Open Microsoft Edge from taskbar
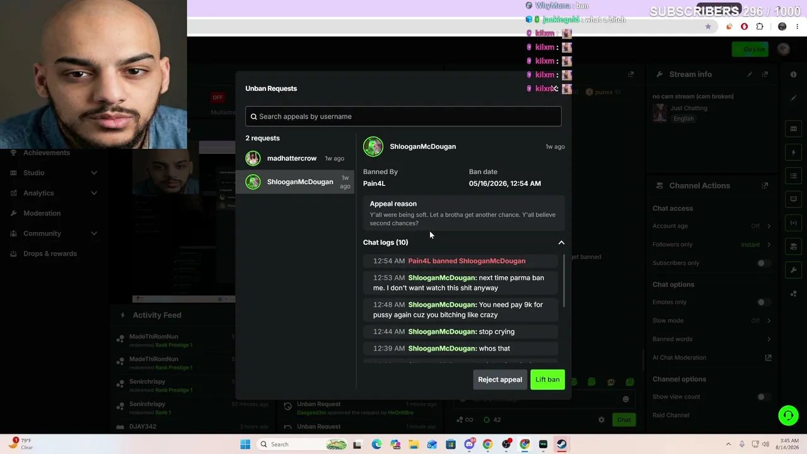Screen dimensions: 807x454 376,445
